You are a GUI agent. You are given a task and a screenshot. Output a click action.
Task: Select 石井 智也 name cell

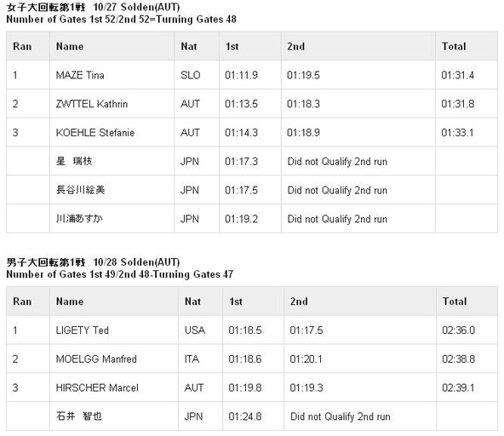[x=114, y=416]
